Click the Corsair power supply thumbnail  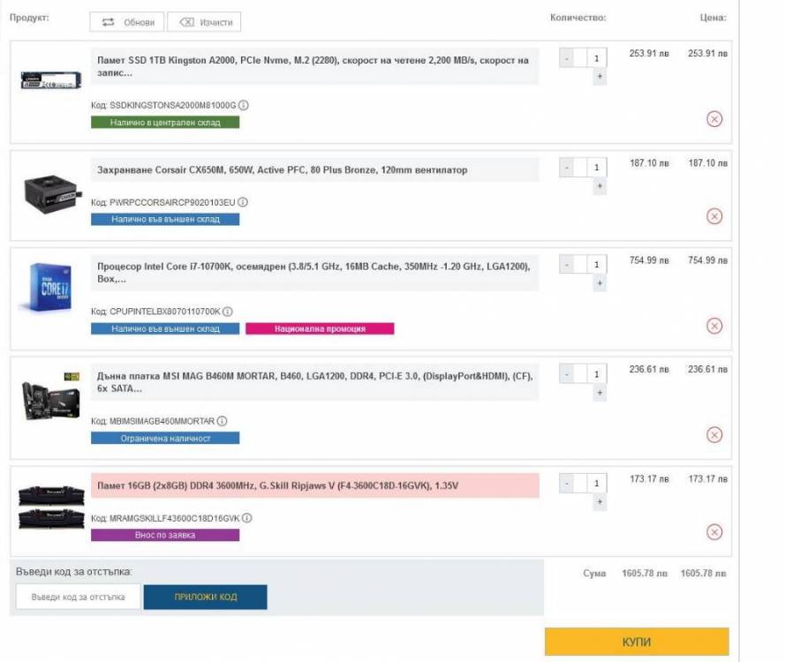tap(52, 193)
